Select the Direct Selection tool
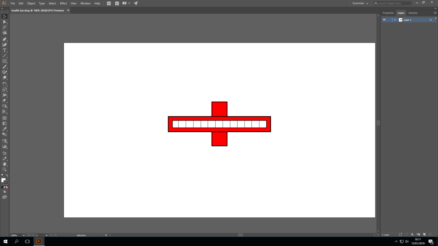This screenshot has width=438, height=246. click(5, 22)
